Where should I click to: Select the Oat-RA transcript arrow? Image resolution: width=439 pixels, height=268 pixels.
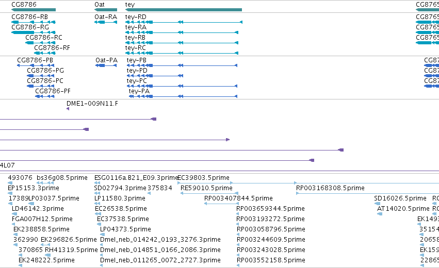click(106, 22)
